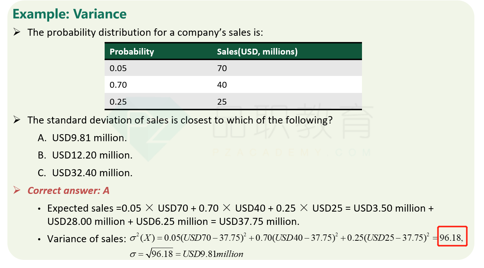Viewport: 484px width, 268px height.
Task: Select answer option C USD32.40 million
Action: pos(85,173)
